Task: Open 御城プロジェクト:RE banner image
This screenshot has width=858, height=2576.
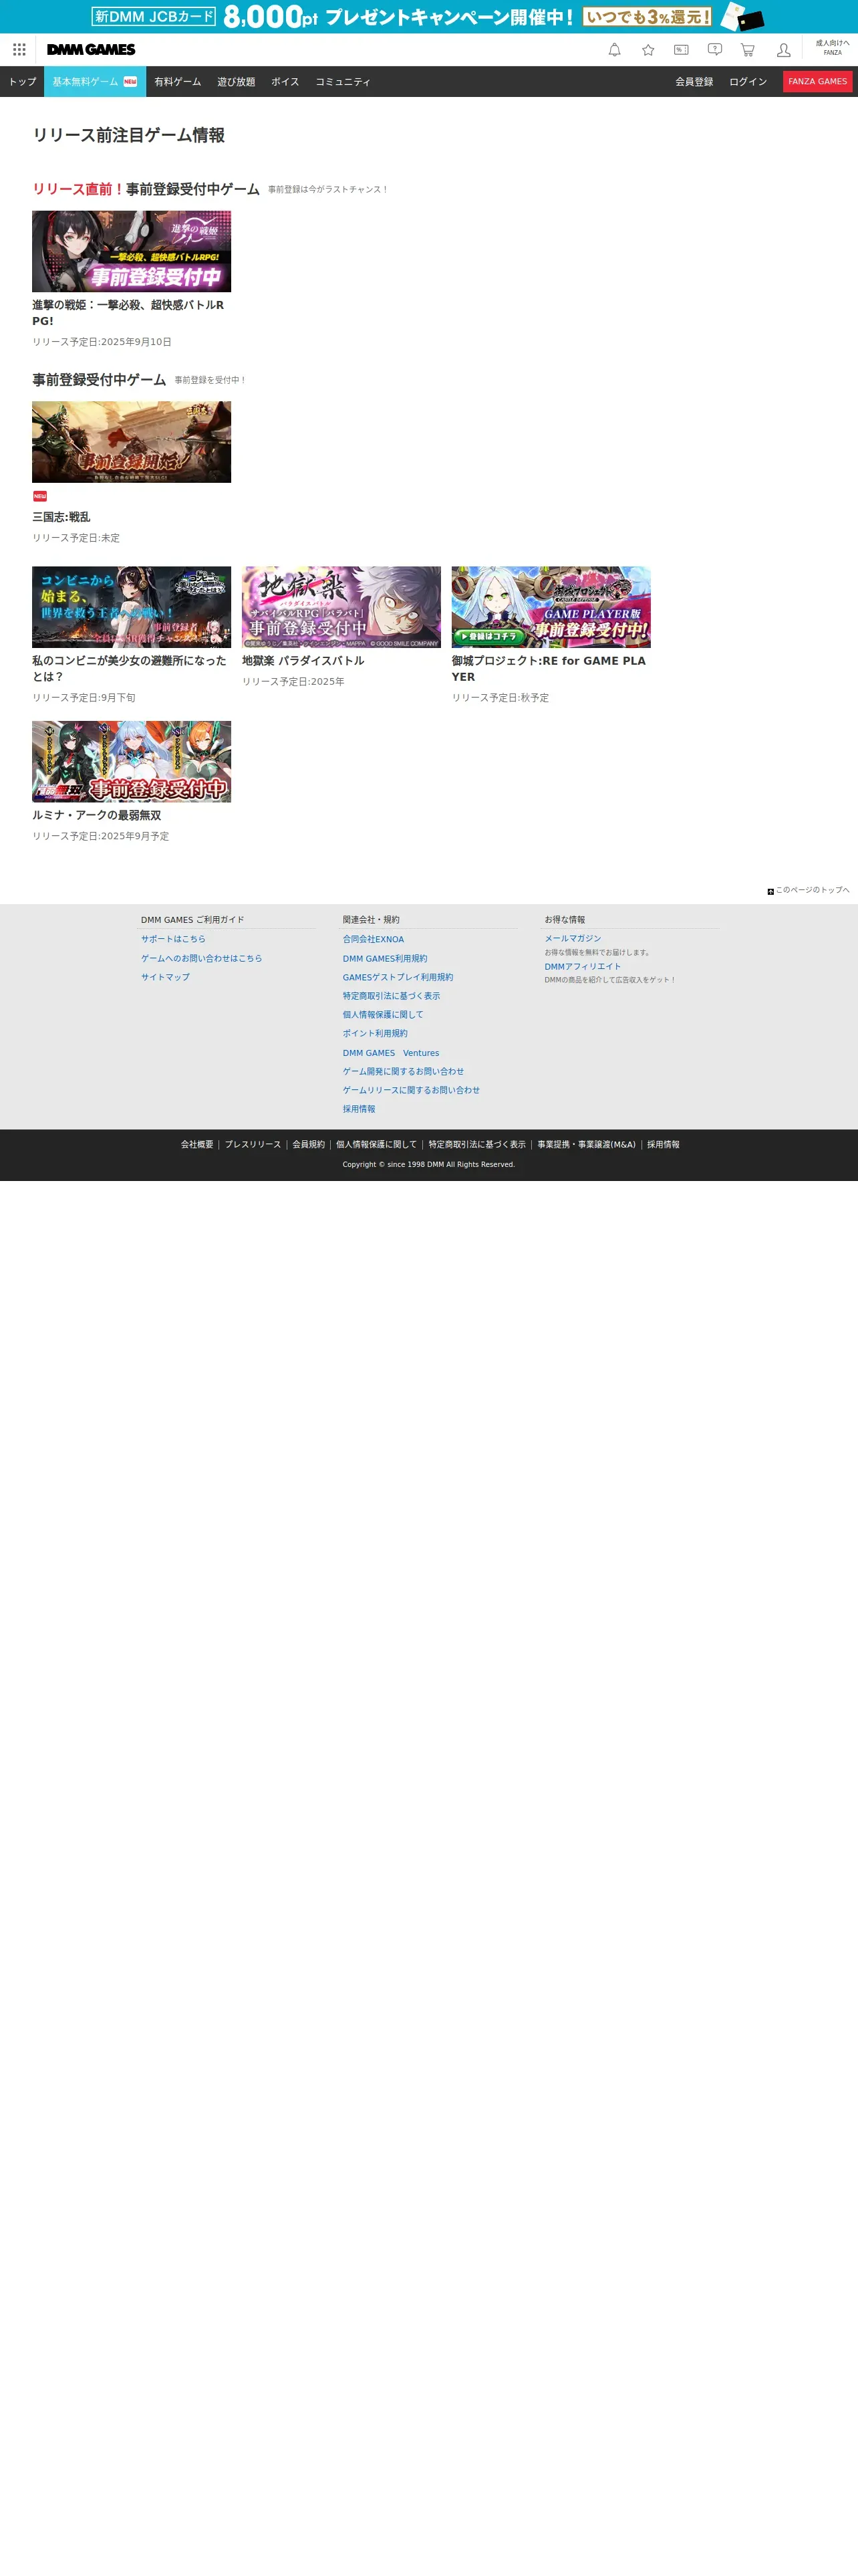Action: [x=551, y=607]
